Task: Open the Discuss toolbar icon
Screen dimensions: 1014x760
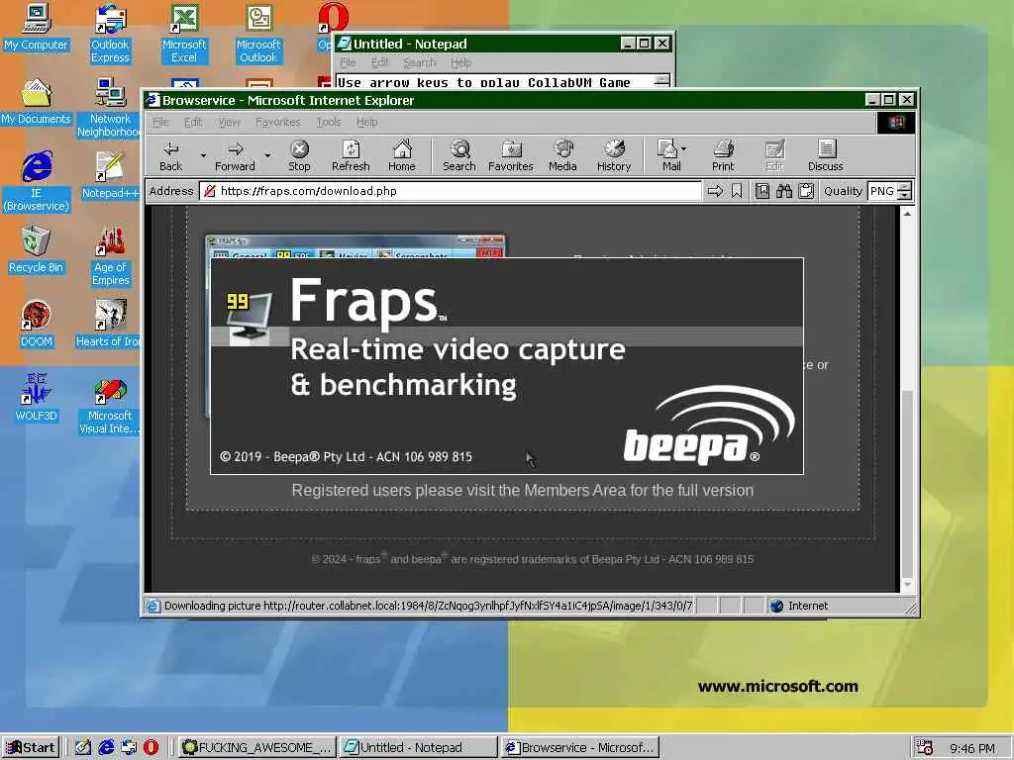Action: (825, 156)
